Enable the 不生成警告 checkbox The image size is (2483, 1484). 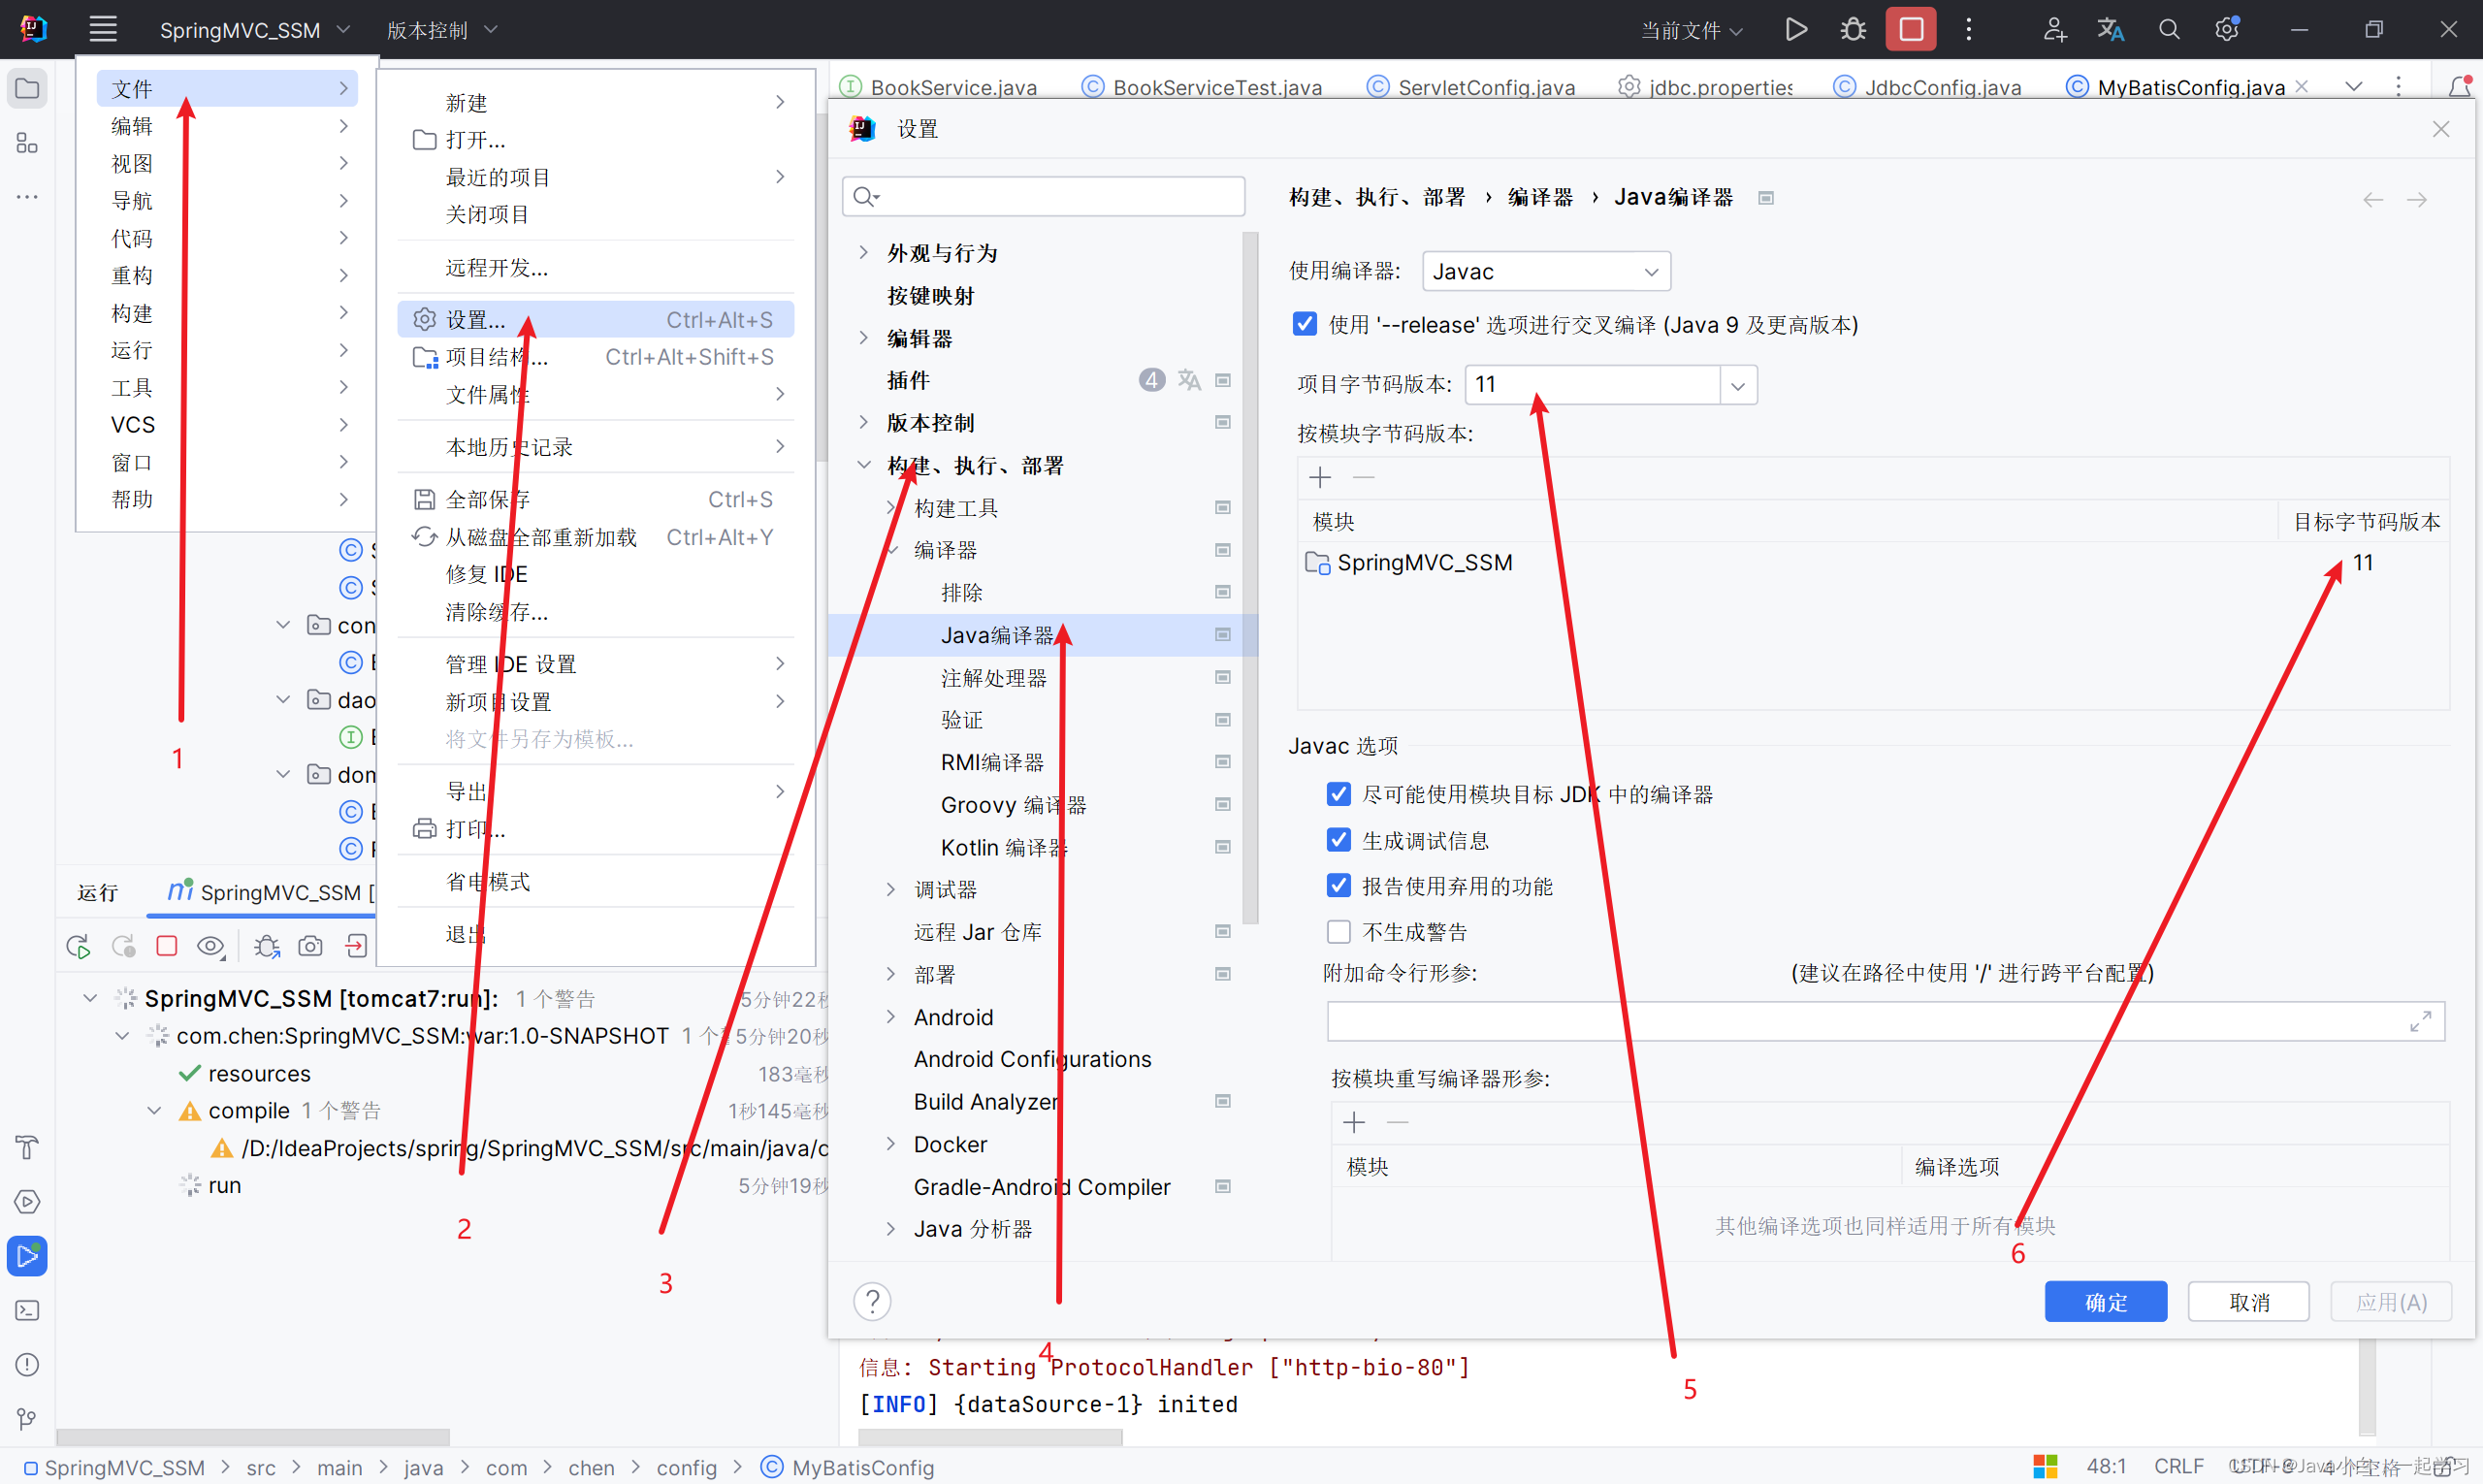1338,932
